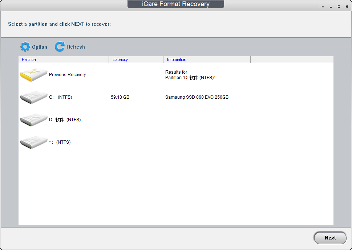Click the Refresh label text
This screenshot has height=250, width=352.
pos(76,47)
